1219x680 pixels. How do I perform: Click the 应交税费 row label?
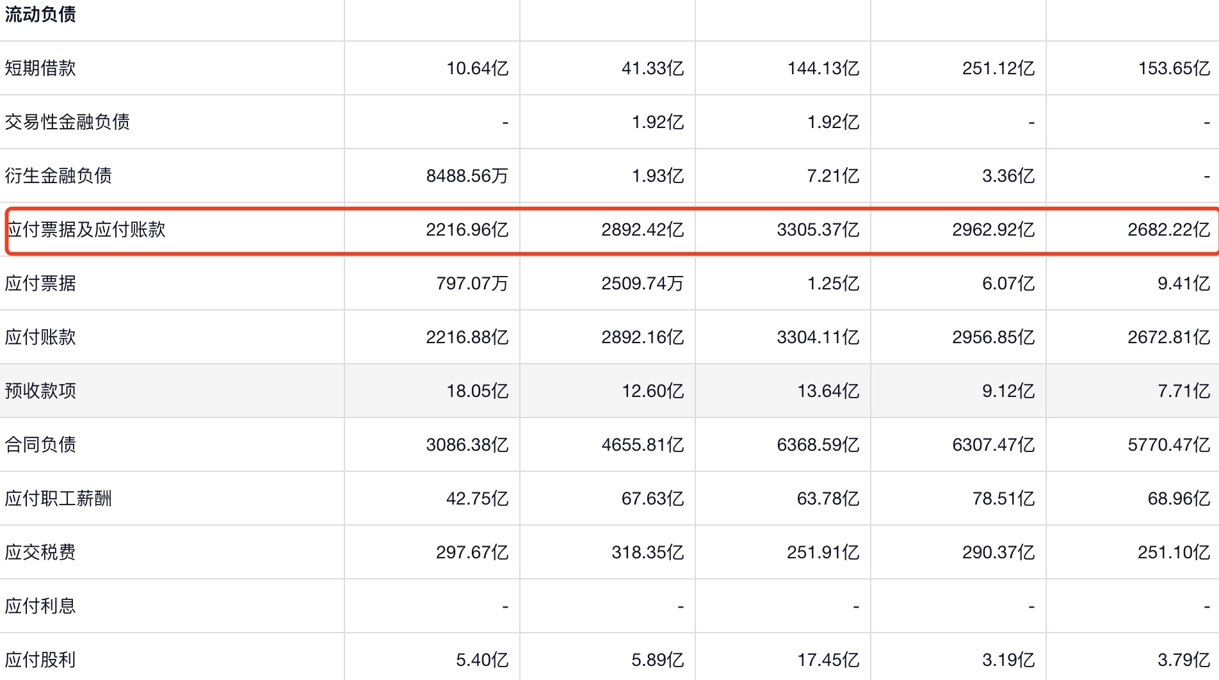tap(40, 552)
